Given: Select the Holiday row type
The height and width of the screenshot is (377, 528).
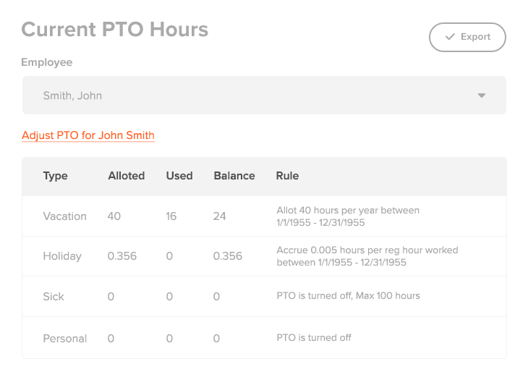Looking at the screenshot, I should (x=62, y=256).
